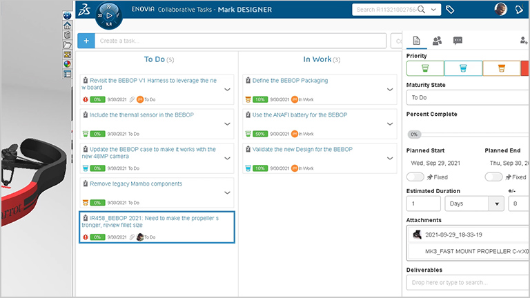The image size is (530, 298).
Task: Open Mark Designer's profile avatar
Action: click(500, 10)
